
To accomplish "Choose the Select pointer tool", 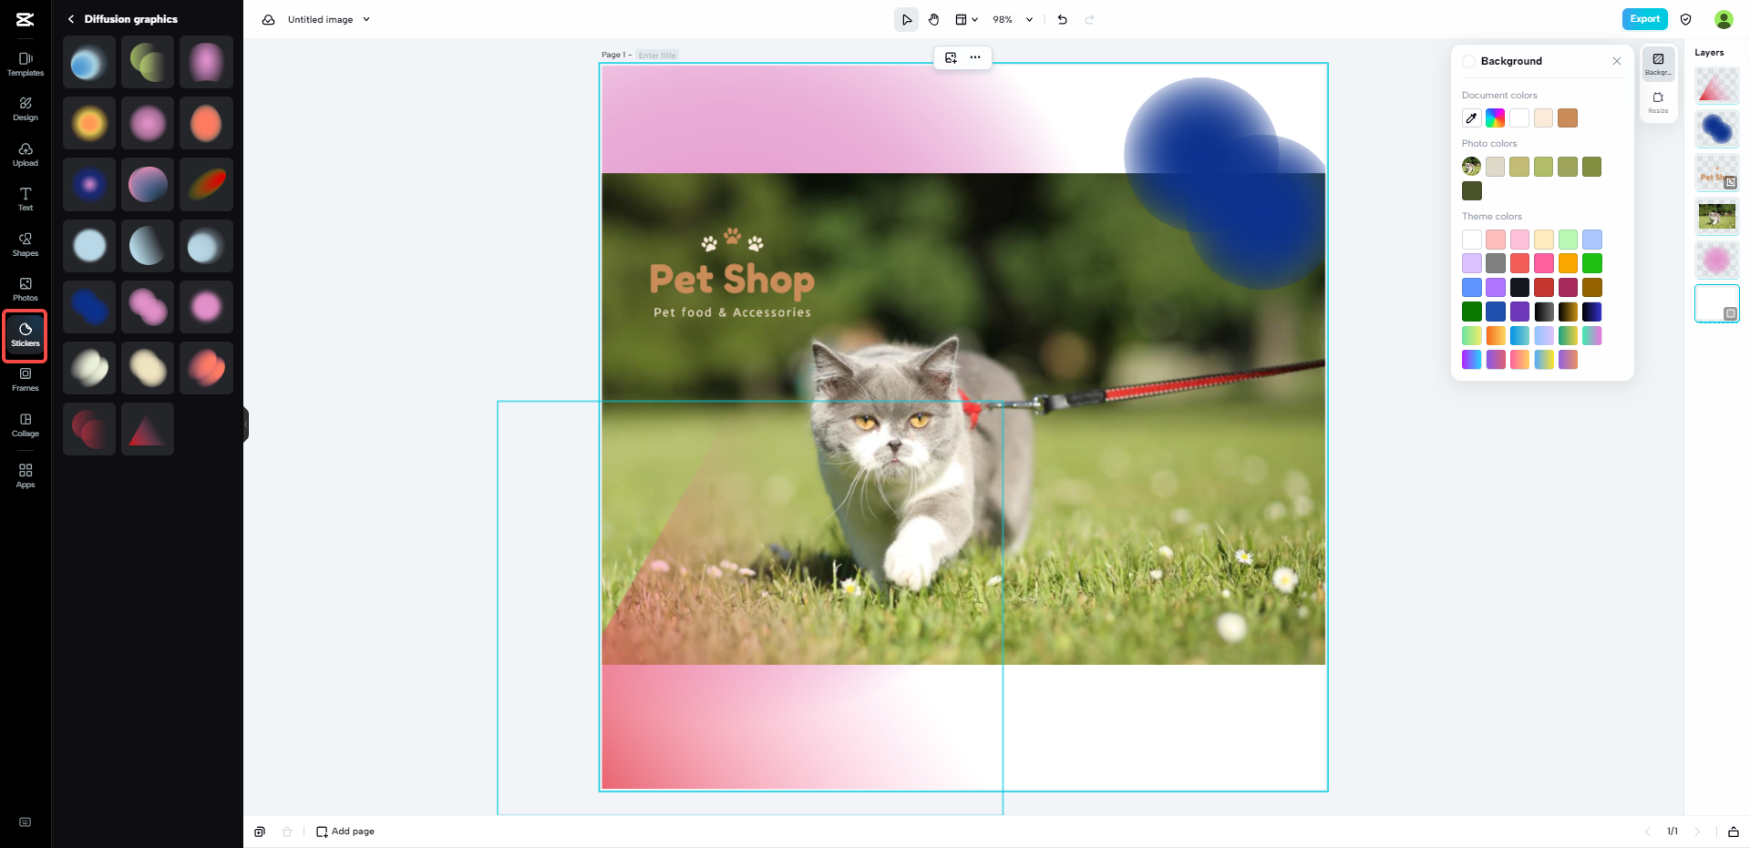I will coord(906,19).
